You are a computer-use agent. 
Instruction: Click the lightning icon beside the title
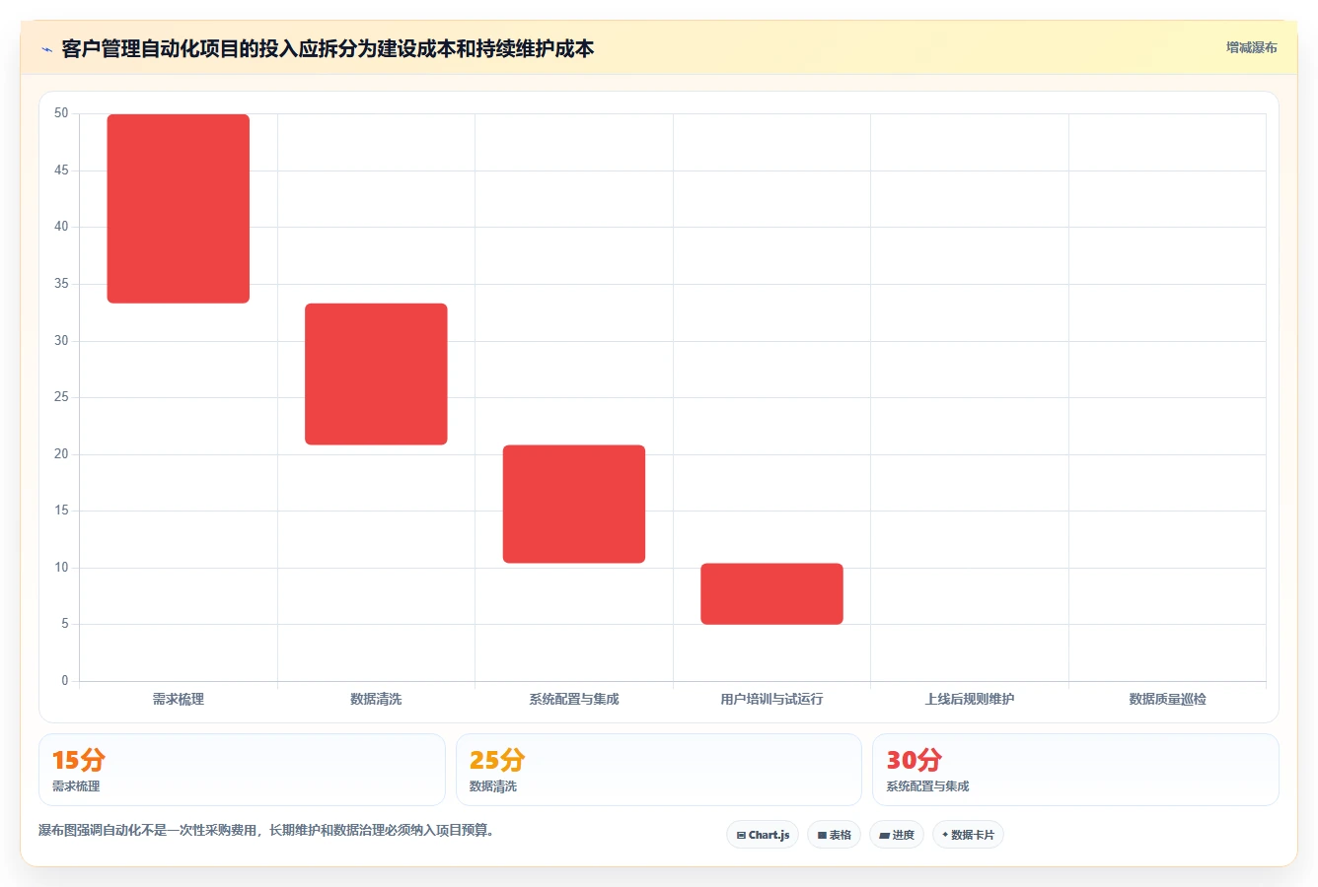[x=46, y=49]
